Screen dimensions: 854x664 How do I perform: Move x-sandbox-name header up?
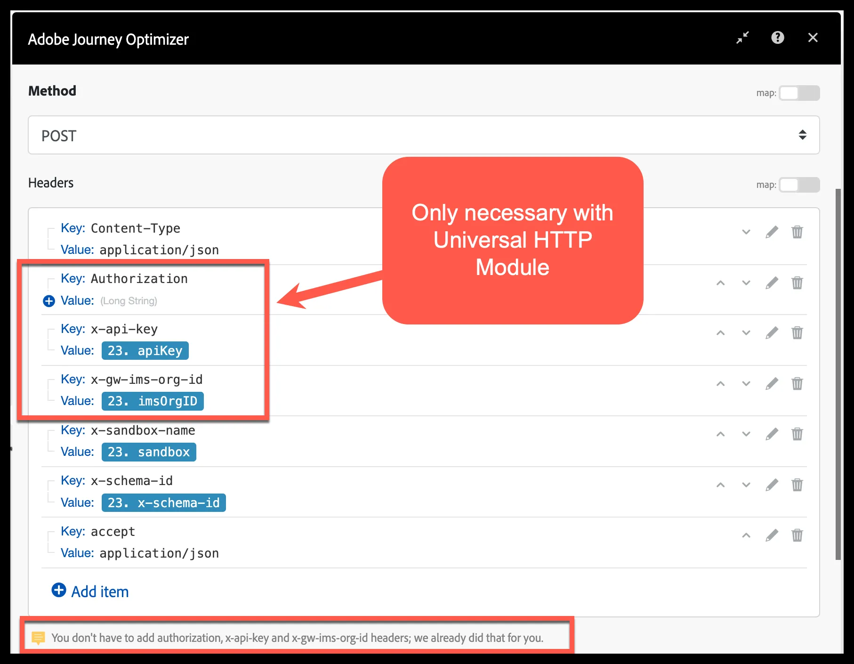click(720, 434)
